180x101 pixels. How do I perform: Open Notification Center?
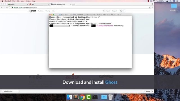(x=177, y=1)
